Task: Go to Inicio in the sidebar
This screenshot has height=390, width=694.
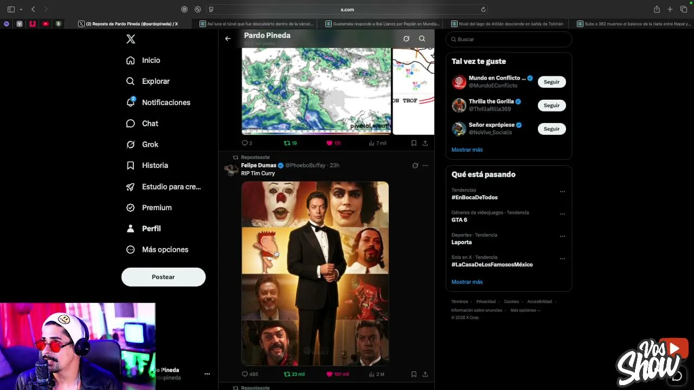Action: pos(143,60)
